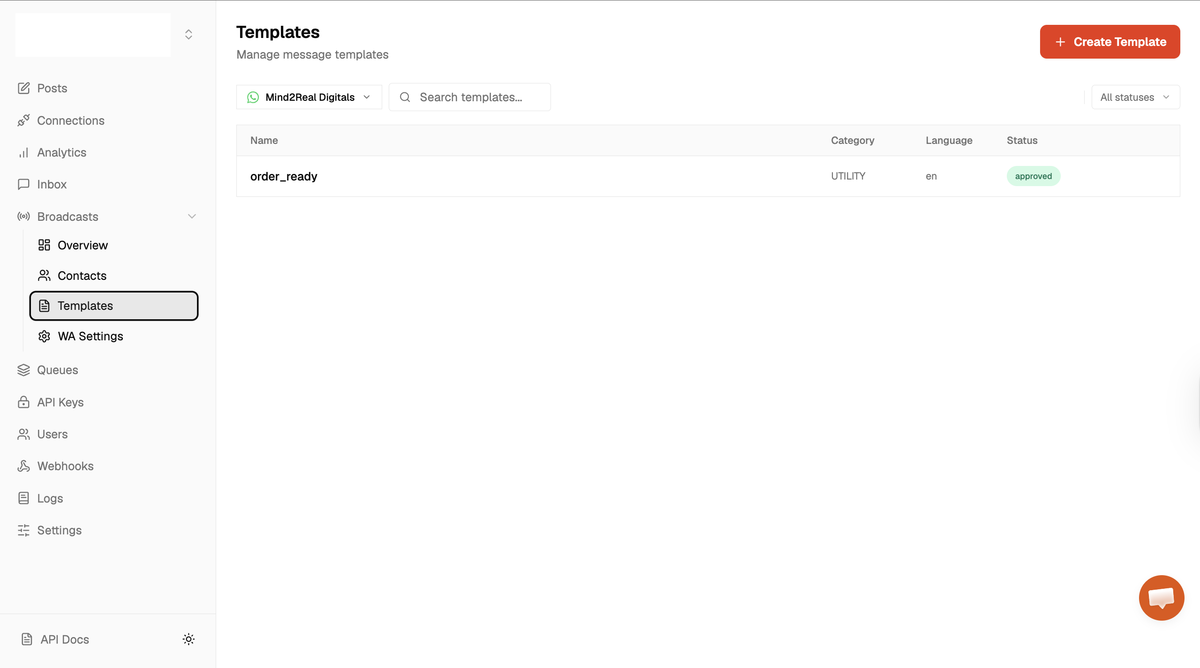Click the Inbox chat bubble icon
This screenshot has height=668, width=1200.
pyautogui.click(x=23, y=184)
